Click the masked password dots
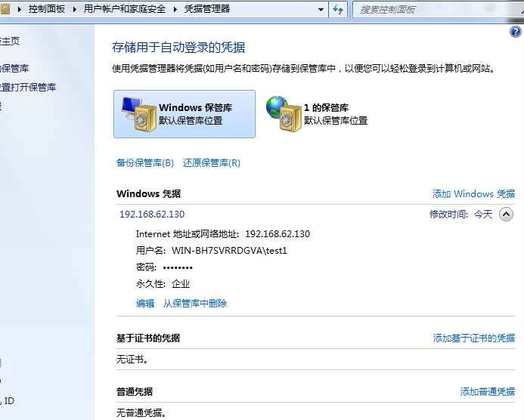 click(x=178, y=267)
